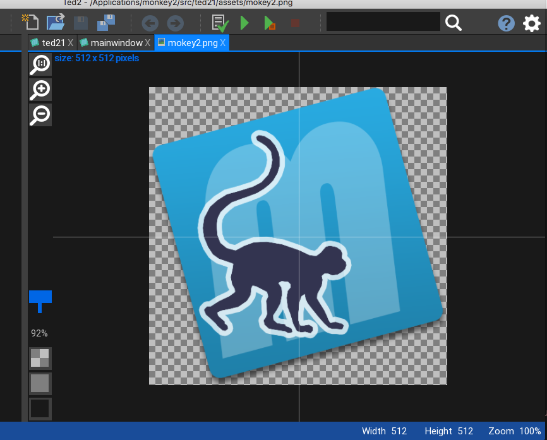
Task: Zoom out of the image
Action: [x=40, y=115]
